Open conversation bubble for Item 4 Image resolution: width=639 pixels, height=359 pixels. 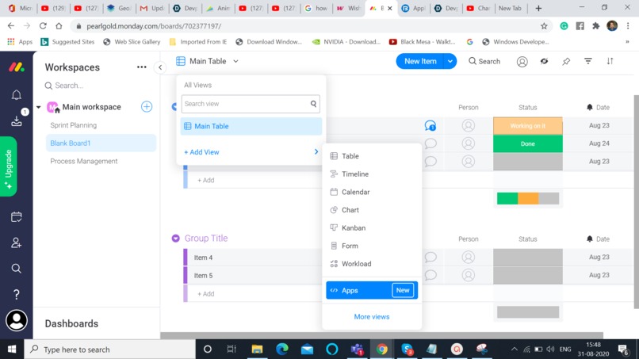430,257
